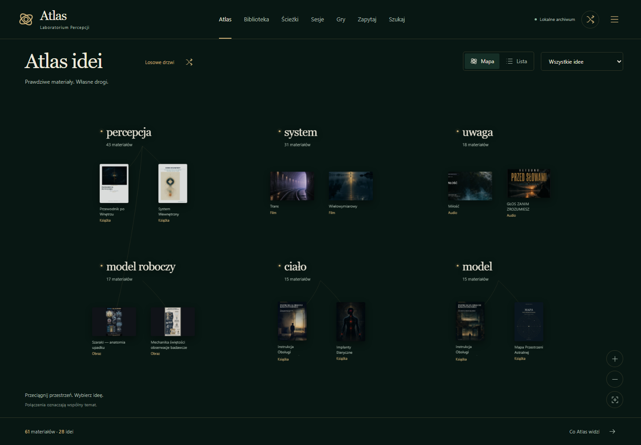Open Przewodnik po Wnętrzu book cover

(114, 183)
